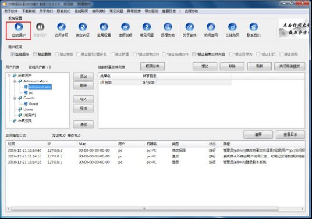Click the 视频 shared folder icon
Viewport: 312px width, 219px height.
pos(102,82)
